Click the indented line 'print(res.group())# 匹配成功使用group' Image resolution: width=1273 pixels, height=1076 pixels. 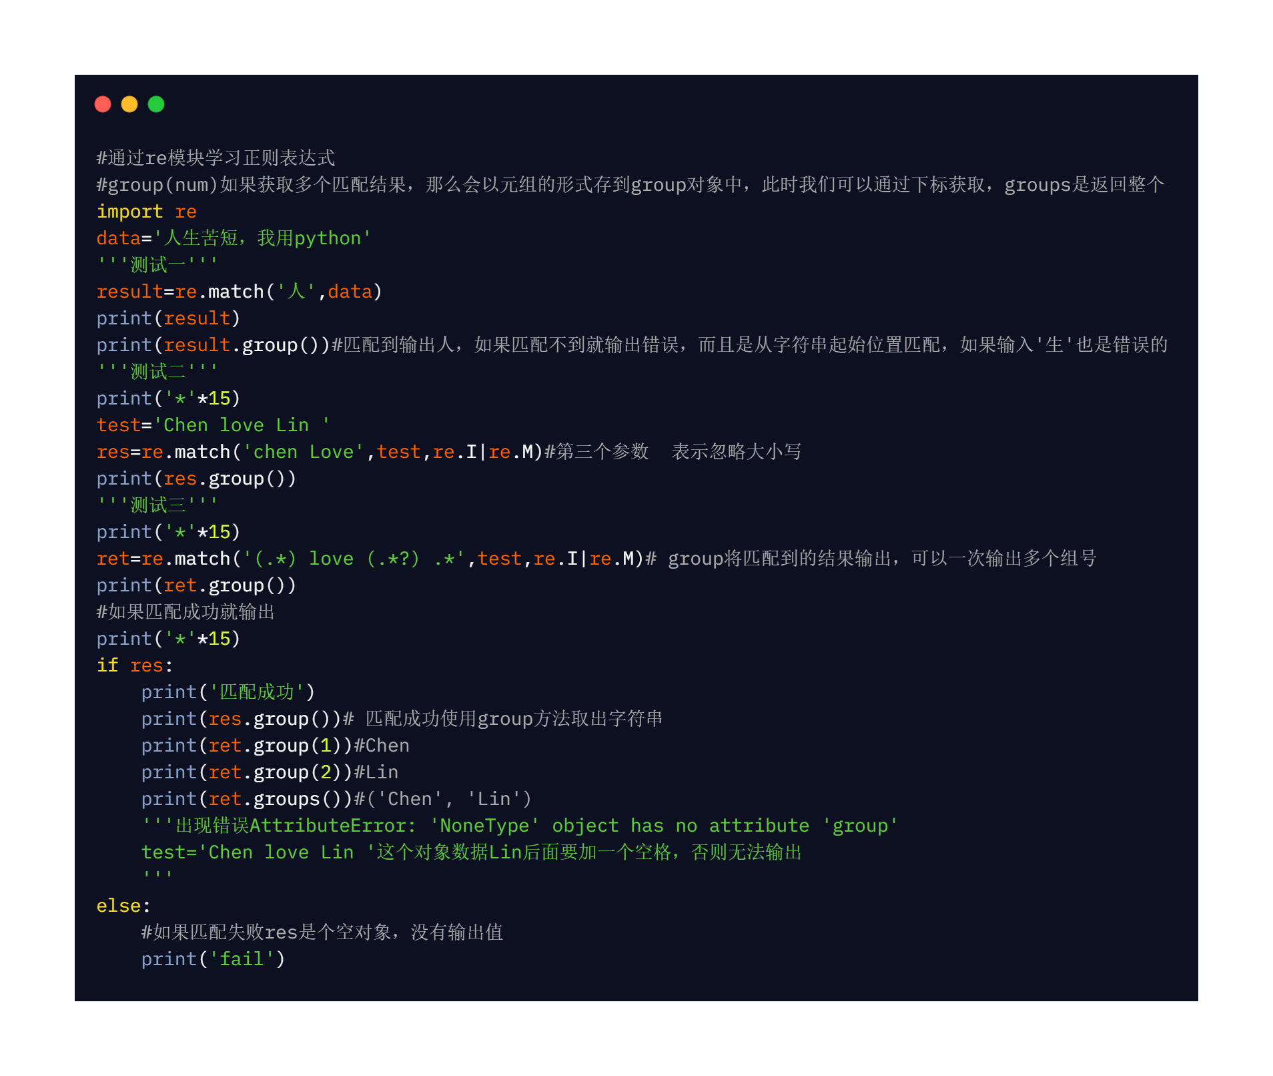(x=402, y=719)
